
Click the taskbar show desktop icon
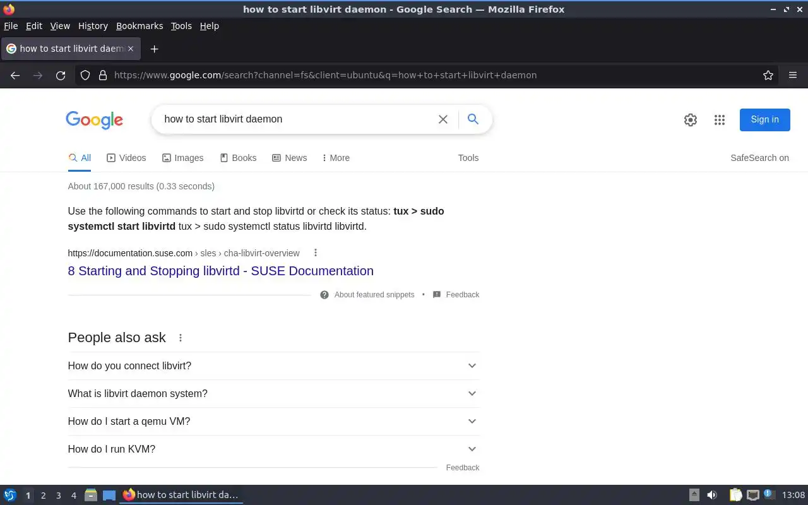tap(109, 495)
